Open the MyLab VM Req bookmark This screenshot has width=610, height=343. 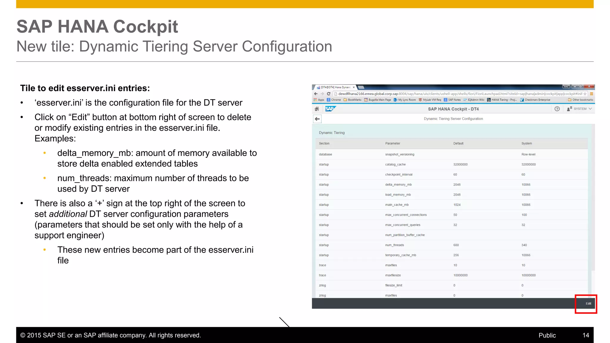click(430, 100)
